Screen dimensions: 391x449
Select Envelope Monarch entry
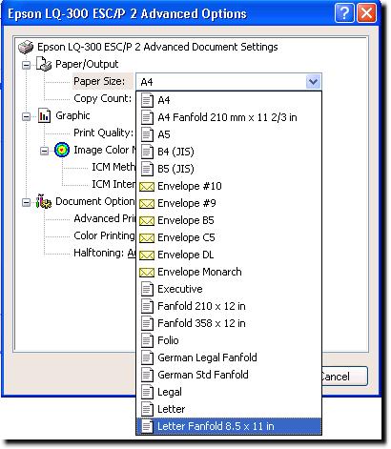[229, 272]
